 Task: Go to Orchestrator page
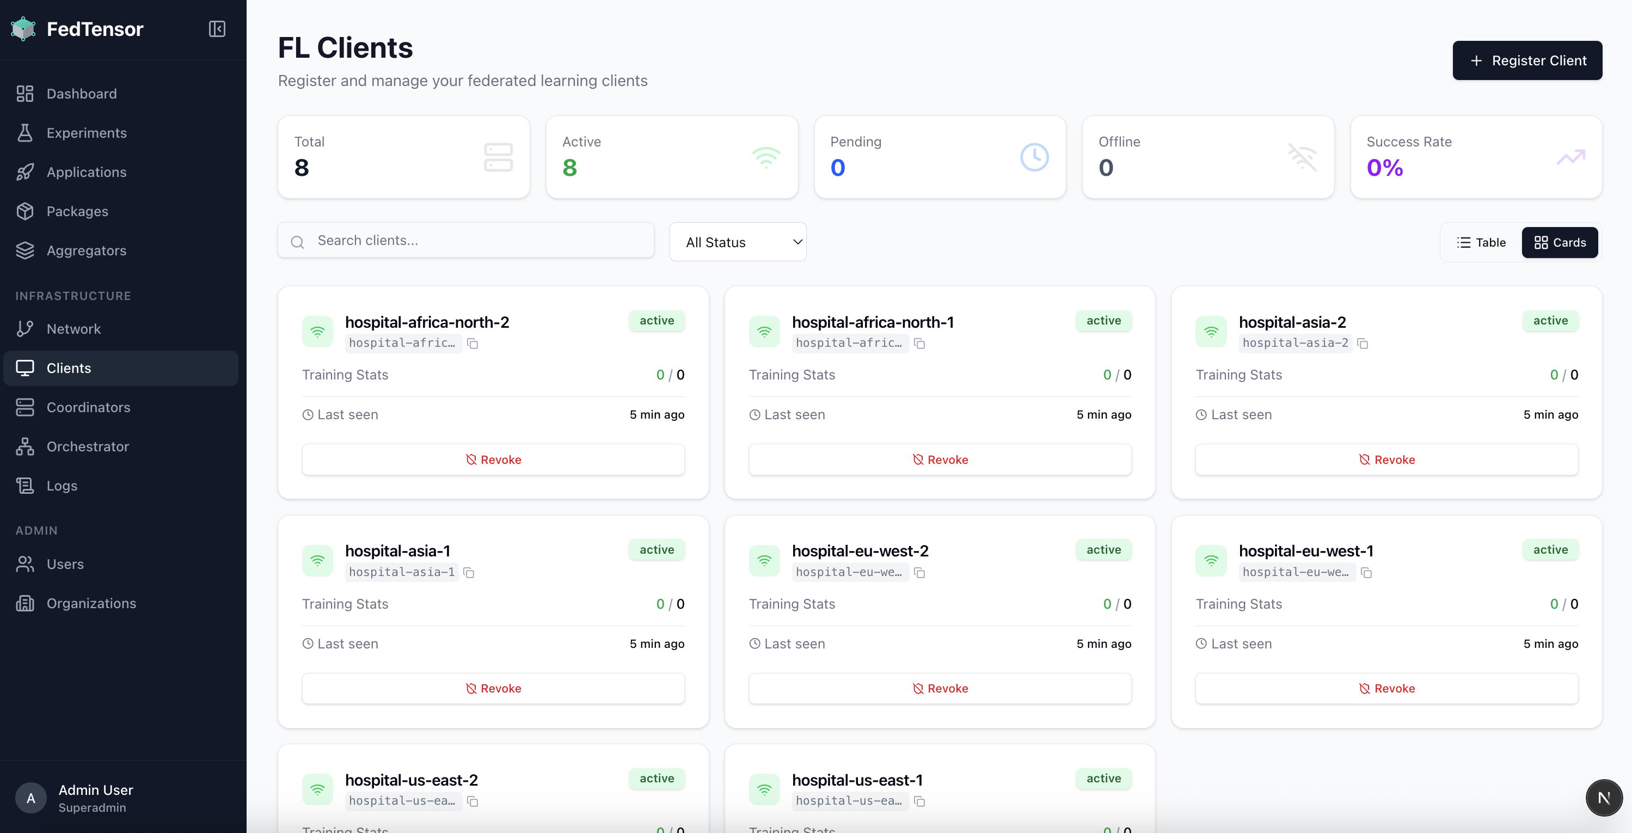[88, 446]
